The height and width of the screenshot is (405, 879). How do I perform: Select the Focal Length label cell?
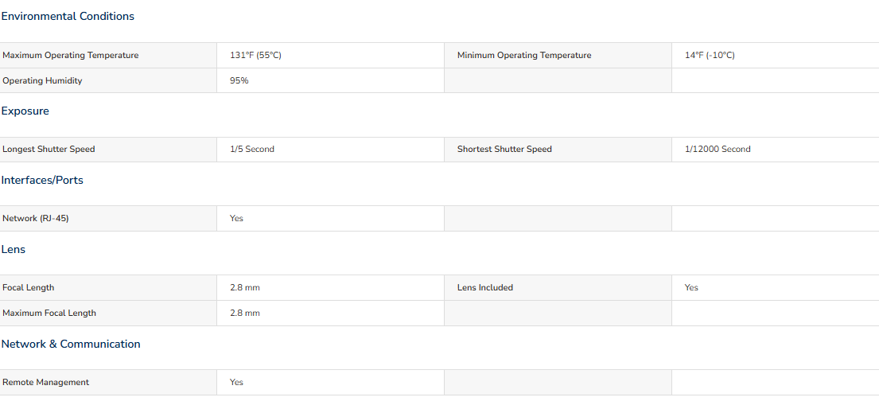(108, 288)
